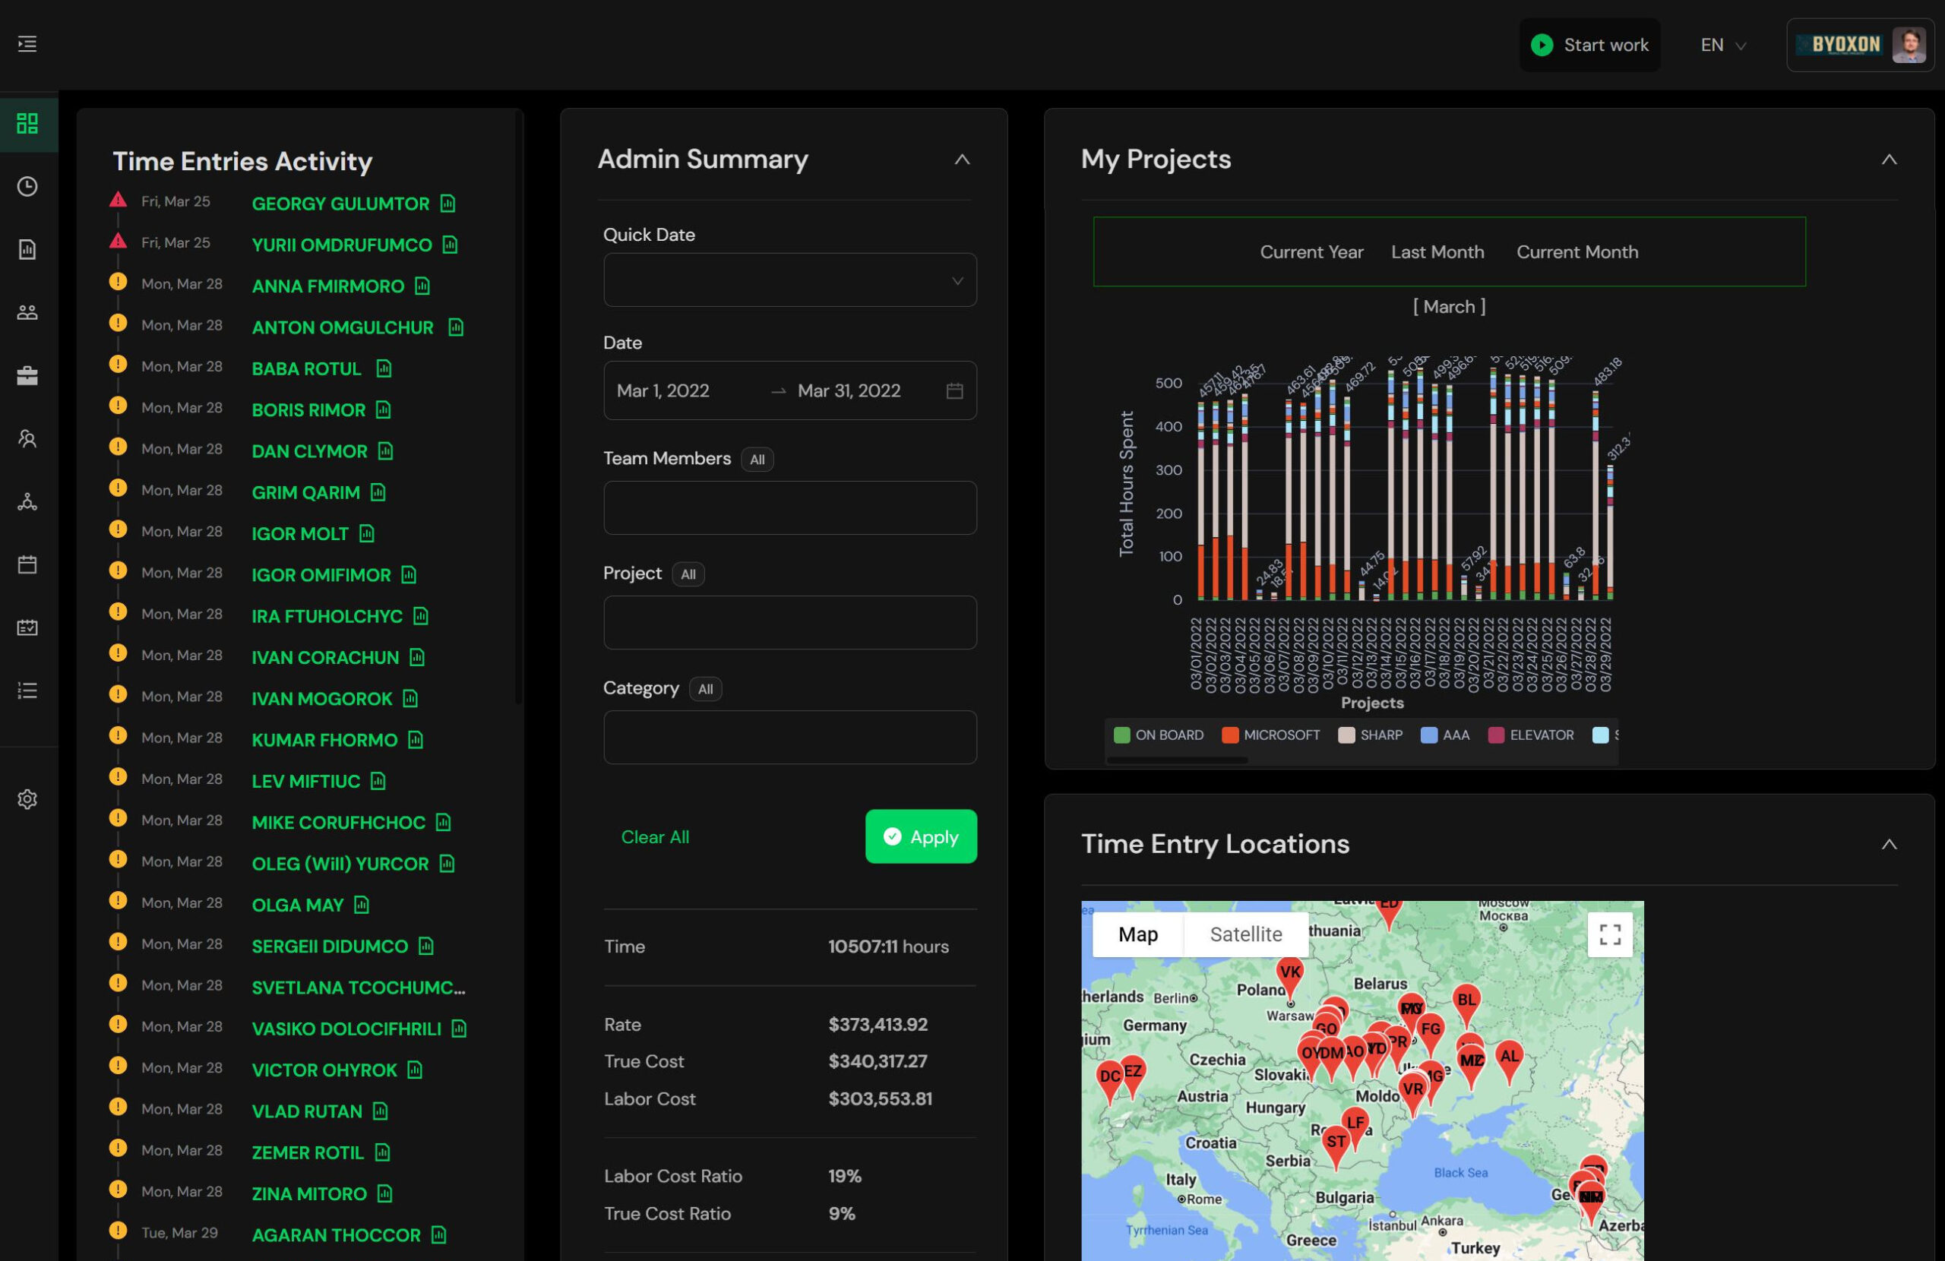Open the Quick Date dropdown

(x=789, y=280)
